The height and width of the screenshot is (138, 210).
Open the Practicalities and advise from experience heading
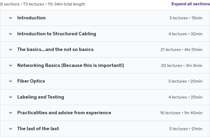point(64,113)
